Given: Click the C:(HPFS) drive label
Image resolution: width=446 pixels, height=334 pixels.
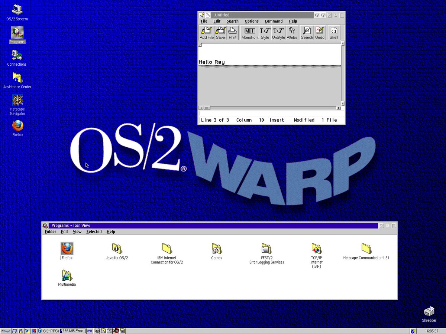Looking at the screenshot, I should tap(51, 331).
